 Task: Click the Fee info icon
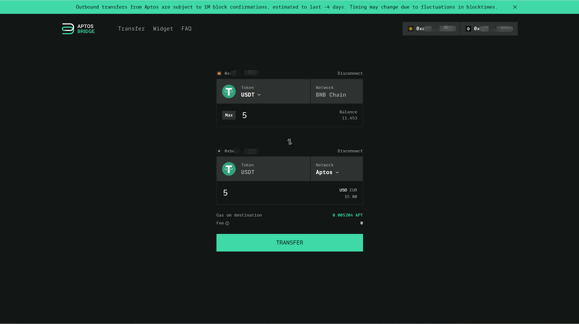pyautogui.click(x=227, y=223)
